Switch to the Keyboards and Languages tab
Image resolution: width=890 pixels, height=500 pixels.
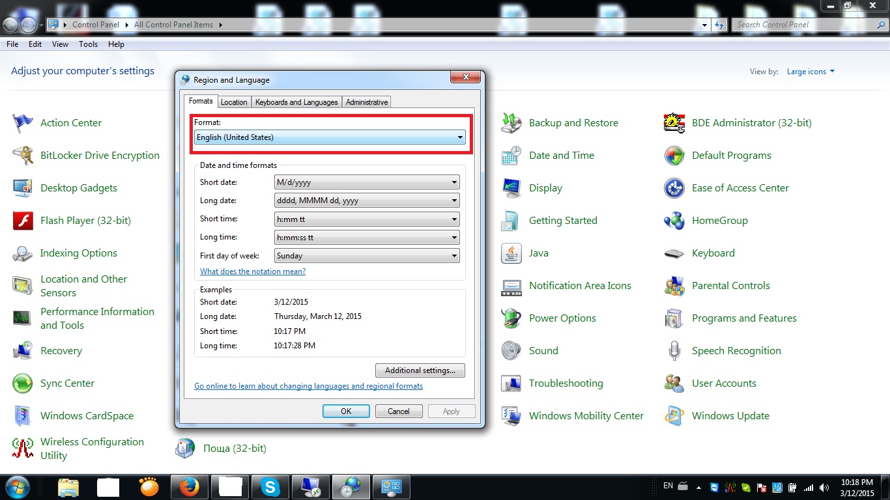[296, 102]
